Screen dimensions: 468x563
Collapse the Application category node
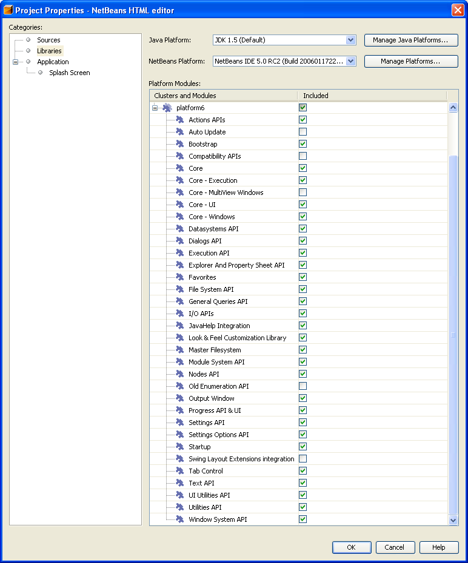tap(15, 62)
